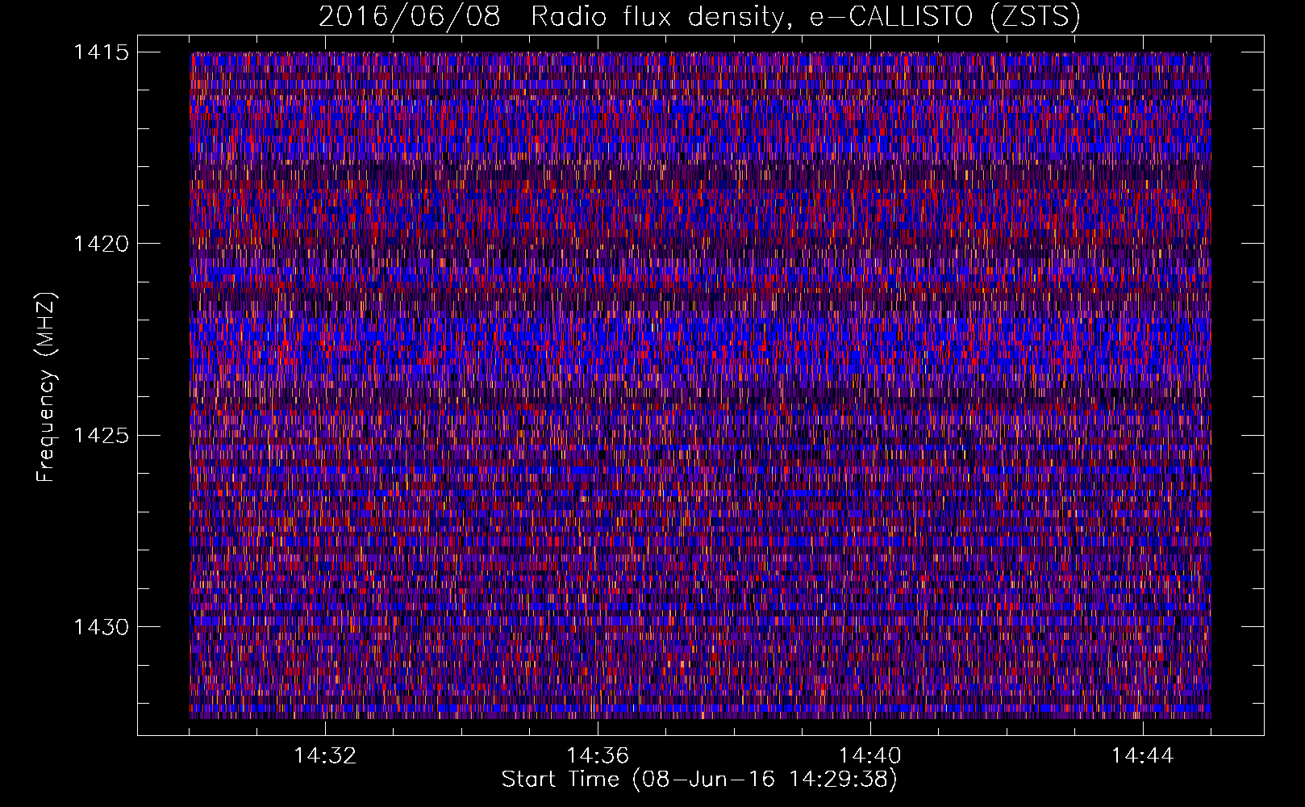Select the 1425 frequency axis label

[x=101, y=436]
